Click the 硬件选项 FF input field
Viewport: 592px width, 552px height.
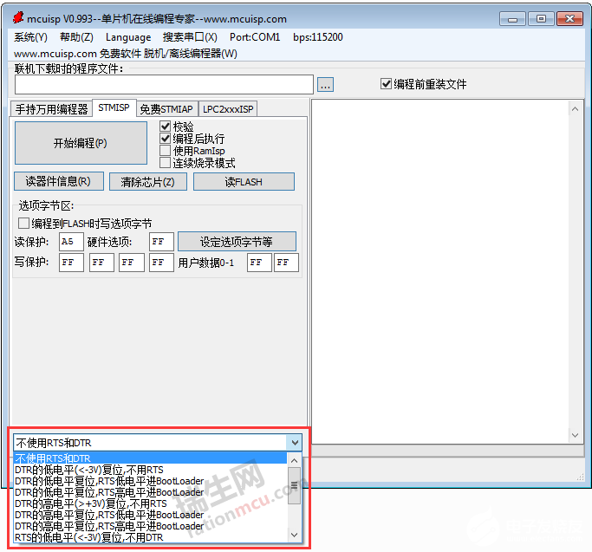pos(161,242)
